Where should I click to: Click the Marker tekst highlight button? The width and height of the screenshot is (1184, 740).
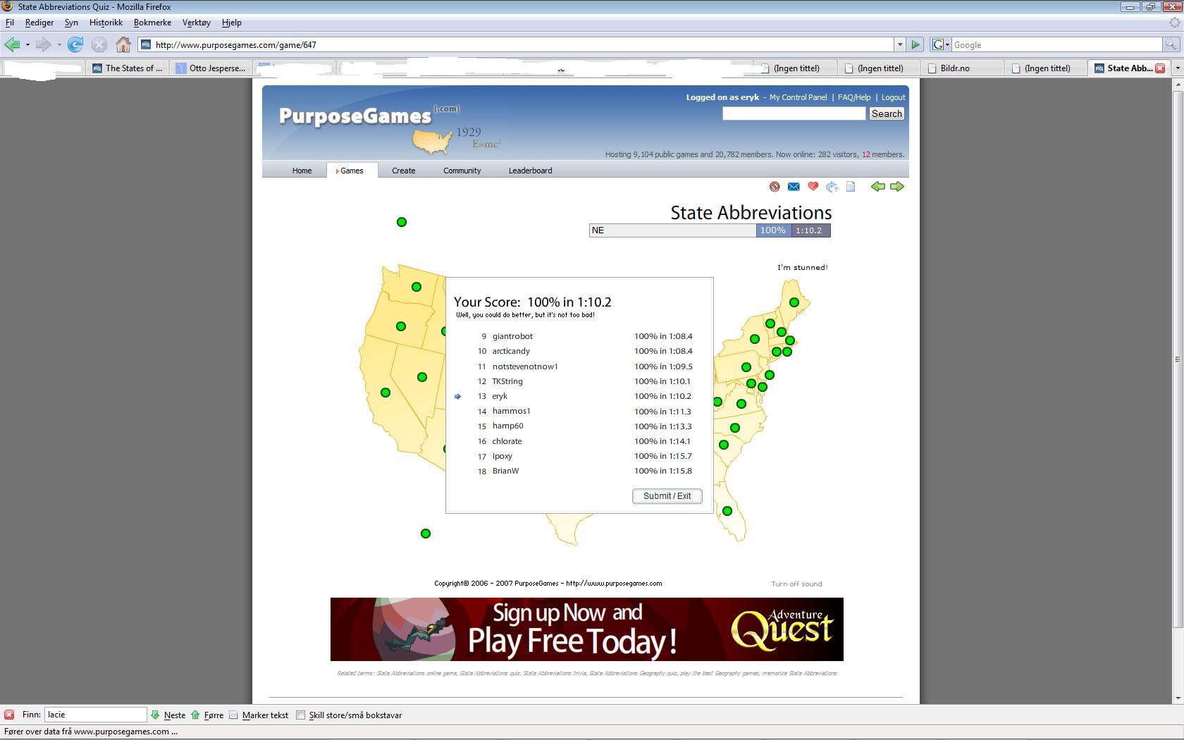coord(258,715)
